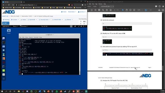Open Windows taskbar search
The height and width of the screenshot is (93, 165).
(6, 91)
